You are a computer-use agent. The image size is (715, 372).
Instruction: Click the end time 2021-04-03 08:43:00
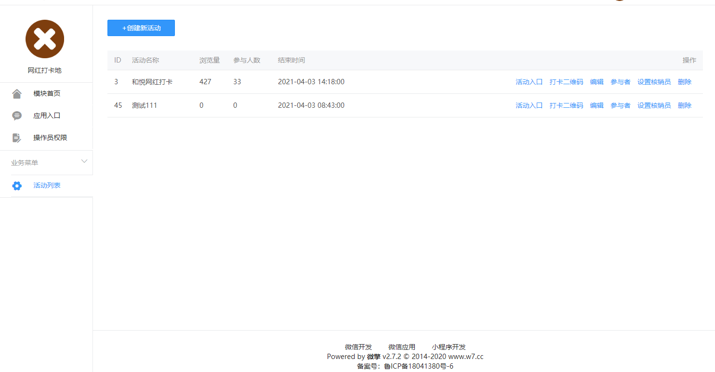pos(311,105)
